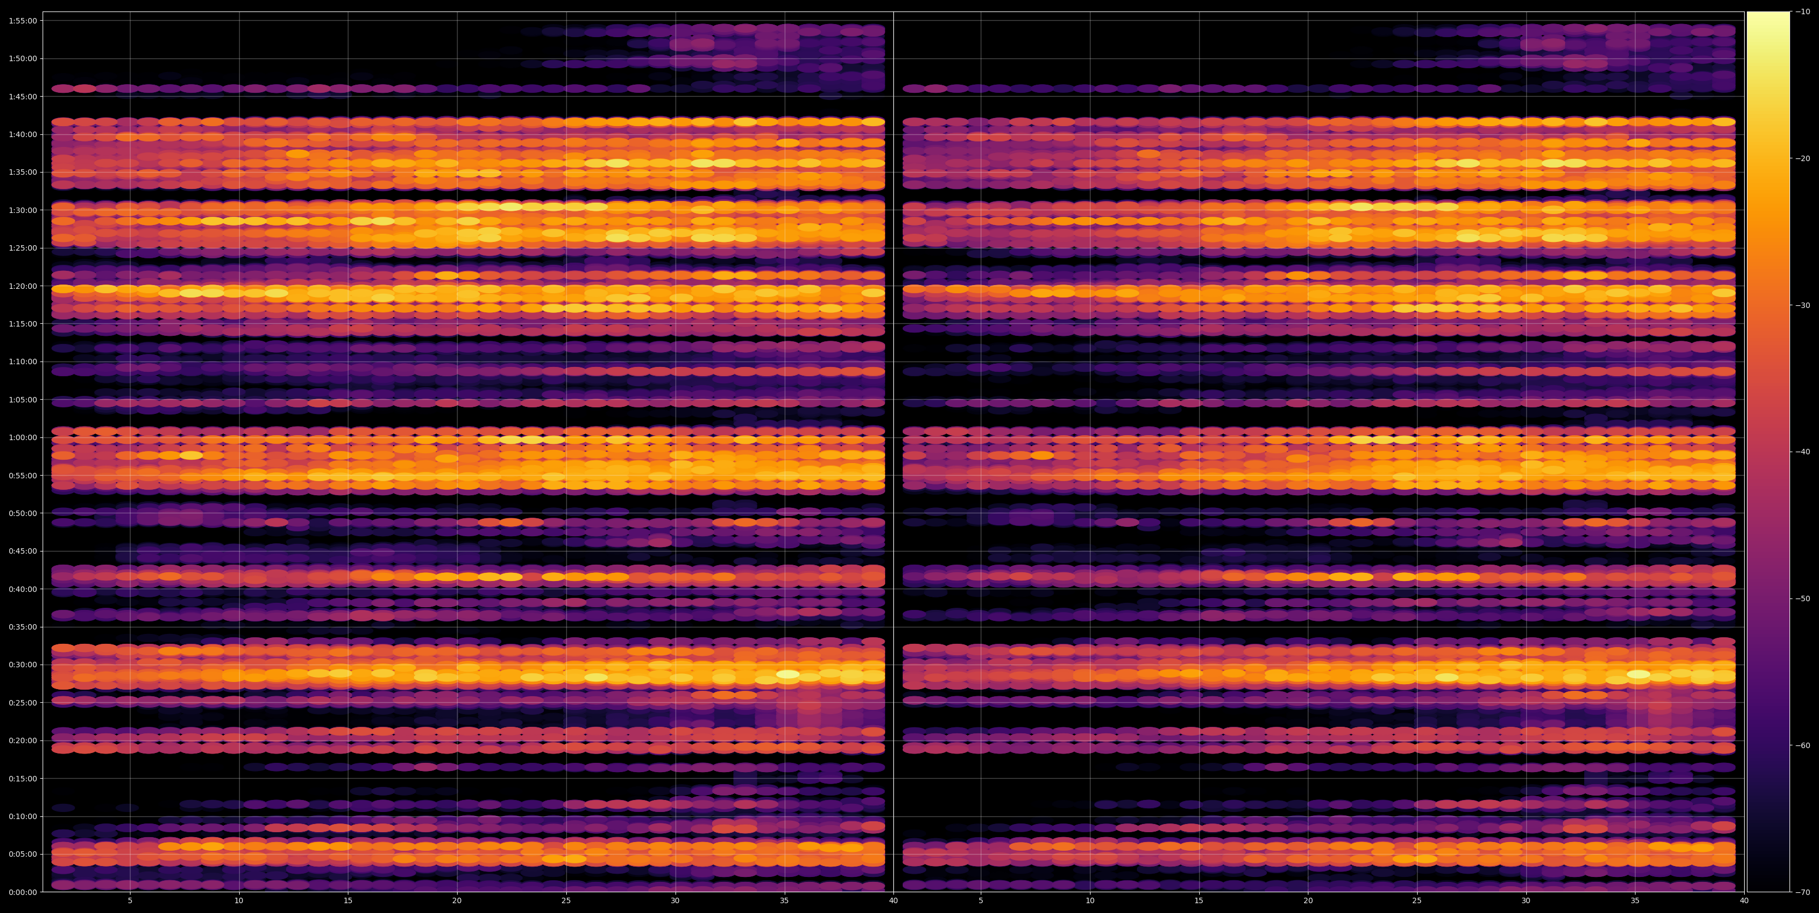Click x-axis label 15 under right panel

tap(1199, 901)
